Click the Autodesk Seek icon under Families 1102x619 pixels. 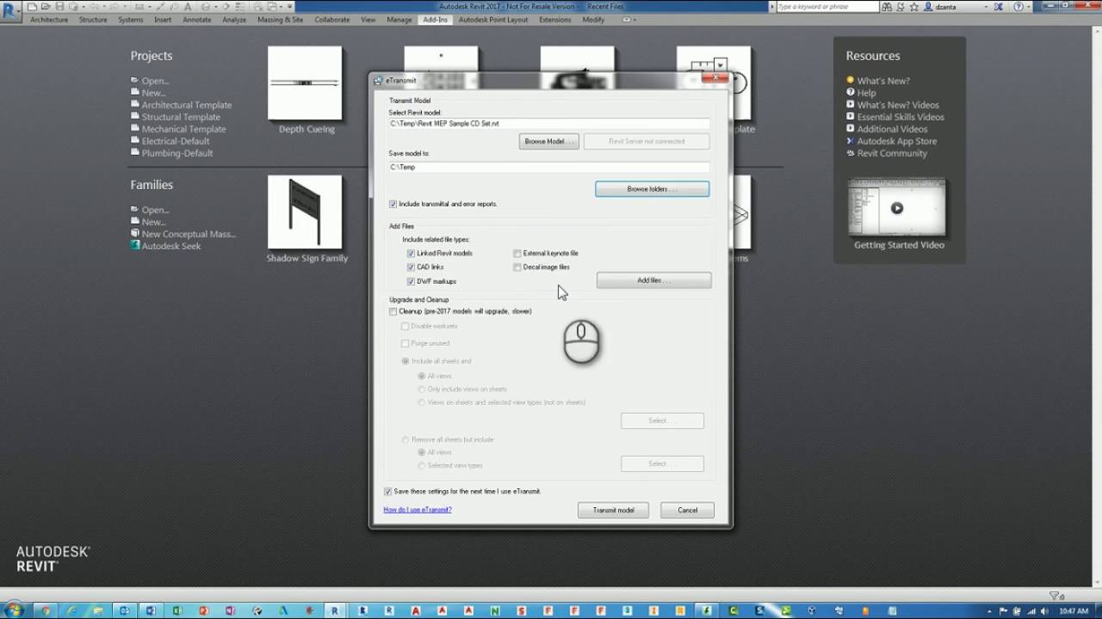pyautogui.click(x=135, y=245)
